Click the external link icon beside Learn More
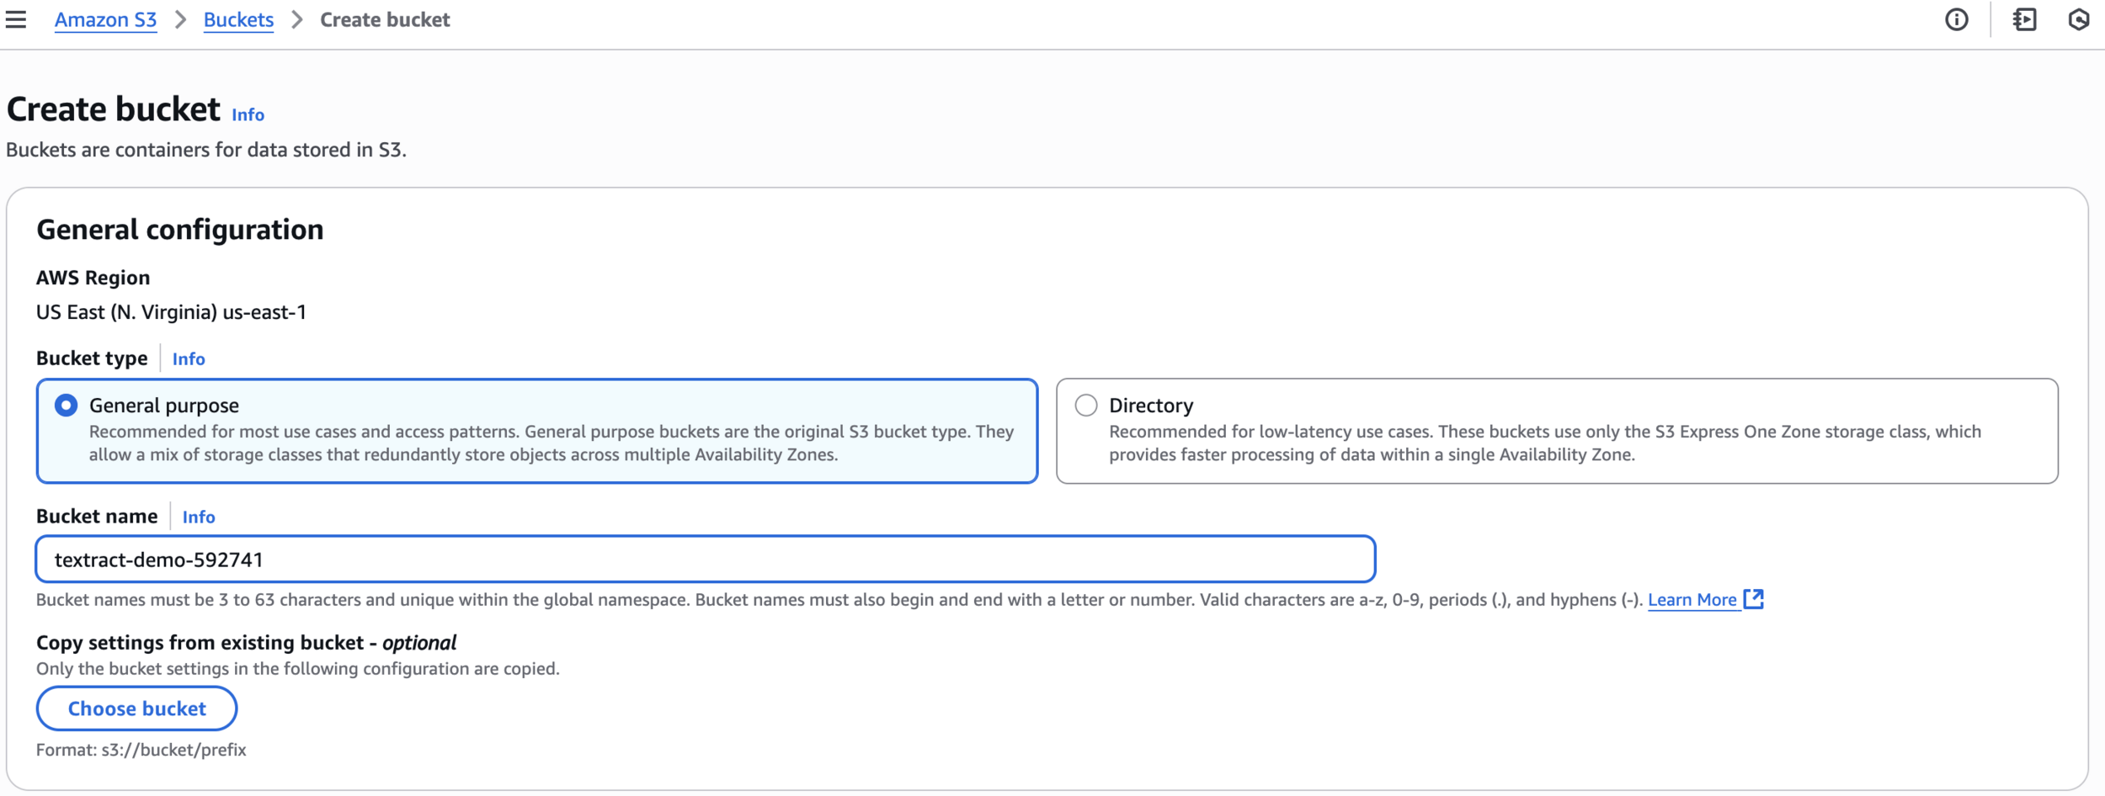Image resolution: width=2105 pixels, height=796 pixels. coord(1754,599)
